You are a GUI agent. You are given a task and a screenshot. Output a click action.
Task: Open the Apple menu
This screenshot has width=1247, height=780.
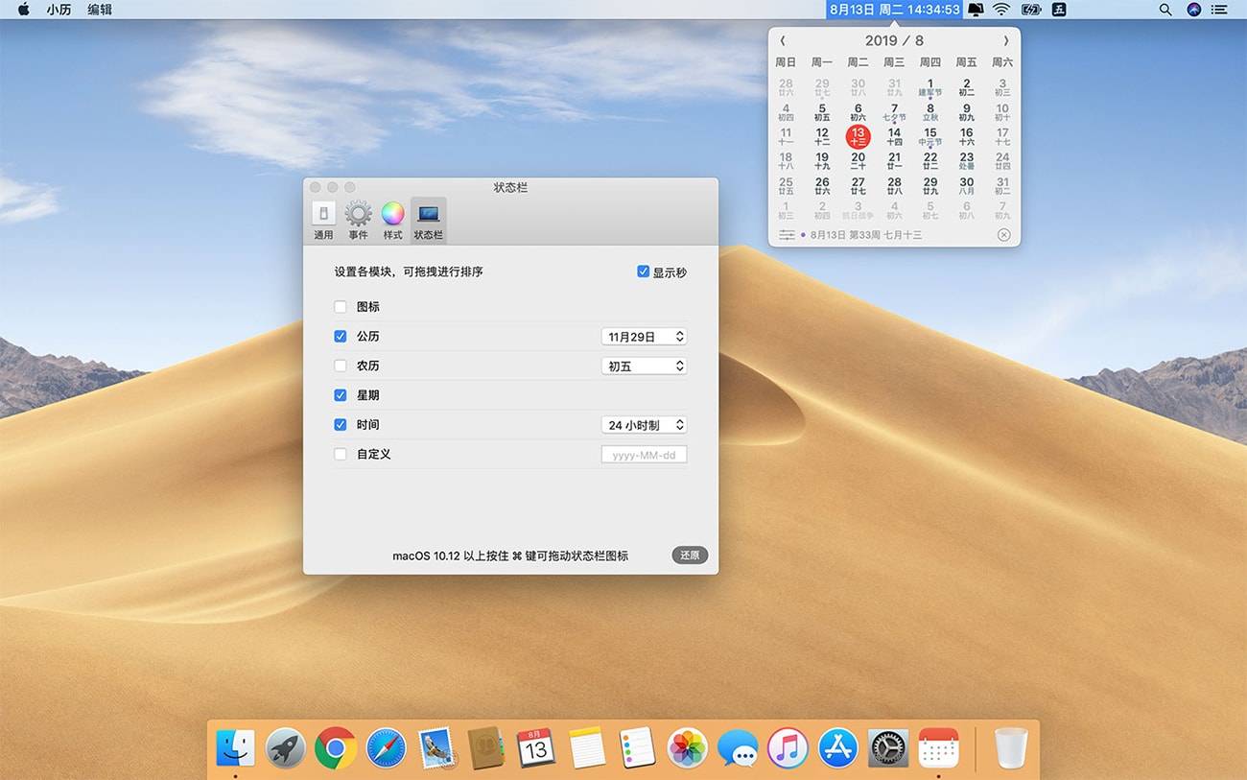click(x=23, y=10)
